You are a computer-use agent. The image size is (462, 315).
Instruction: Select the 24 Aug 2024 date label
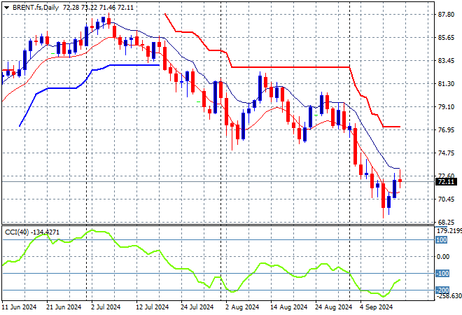coord(333,307)
